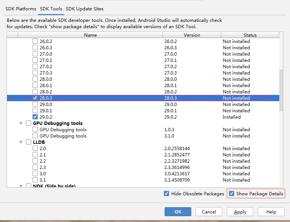Open the SDK Update Sites tab

85,9
